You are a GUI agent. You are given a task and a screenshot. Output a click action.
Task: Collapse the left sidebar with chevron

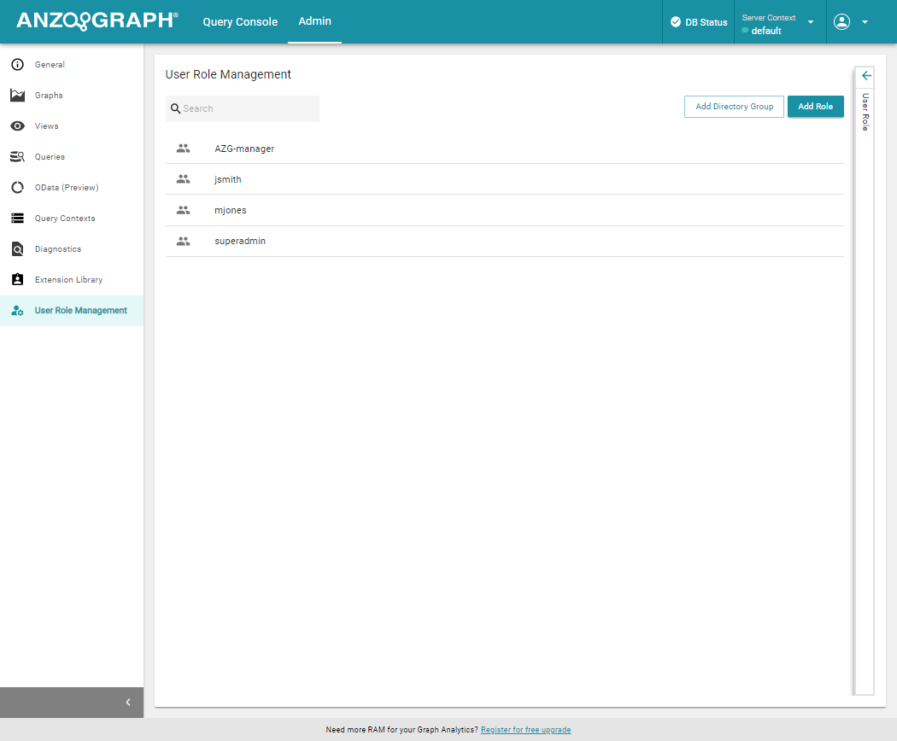click(x=128, y=703)
